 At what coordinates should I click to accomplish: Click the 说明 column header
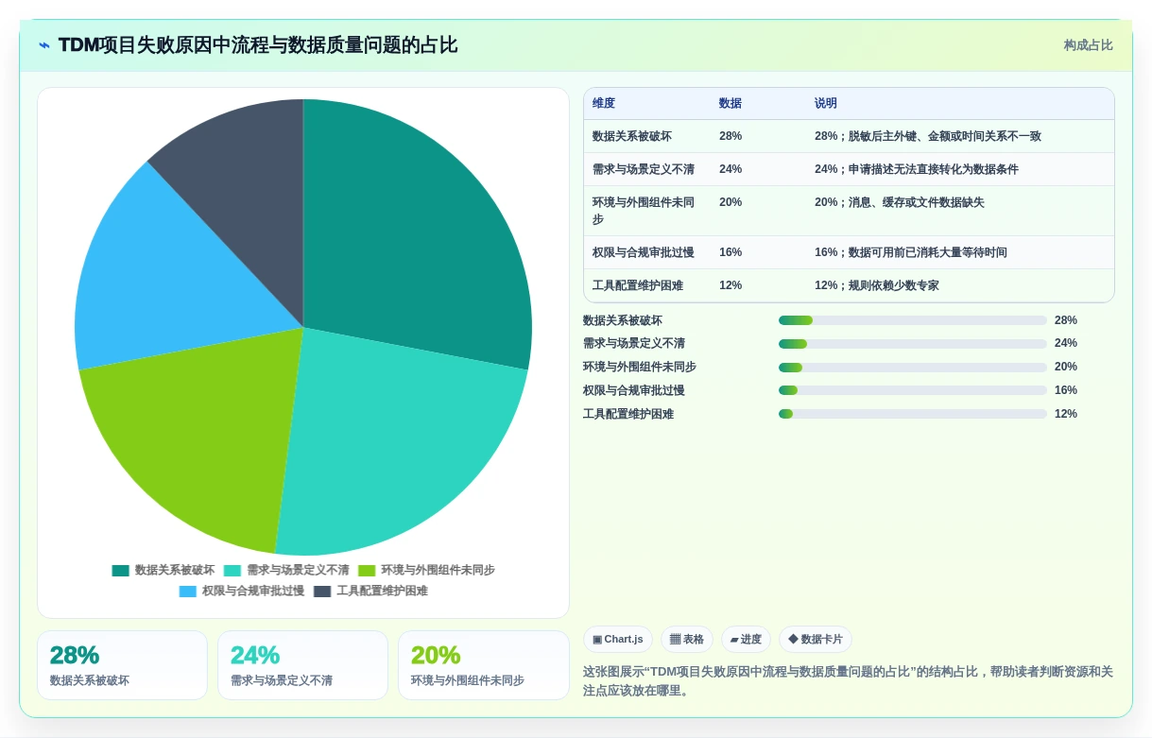click(x=826, y=104)
